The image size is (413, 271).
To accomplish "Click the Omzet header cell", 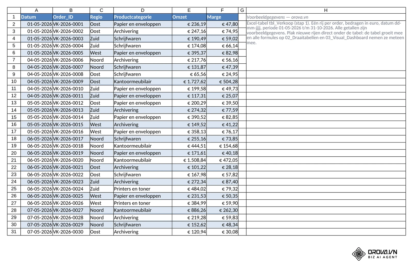I will pyautogui.click(x=189, y=17).
